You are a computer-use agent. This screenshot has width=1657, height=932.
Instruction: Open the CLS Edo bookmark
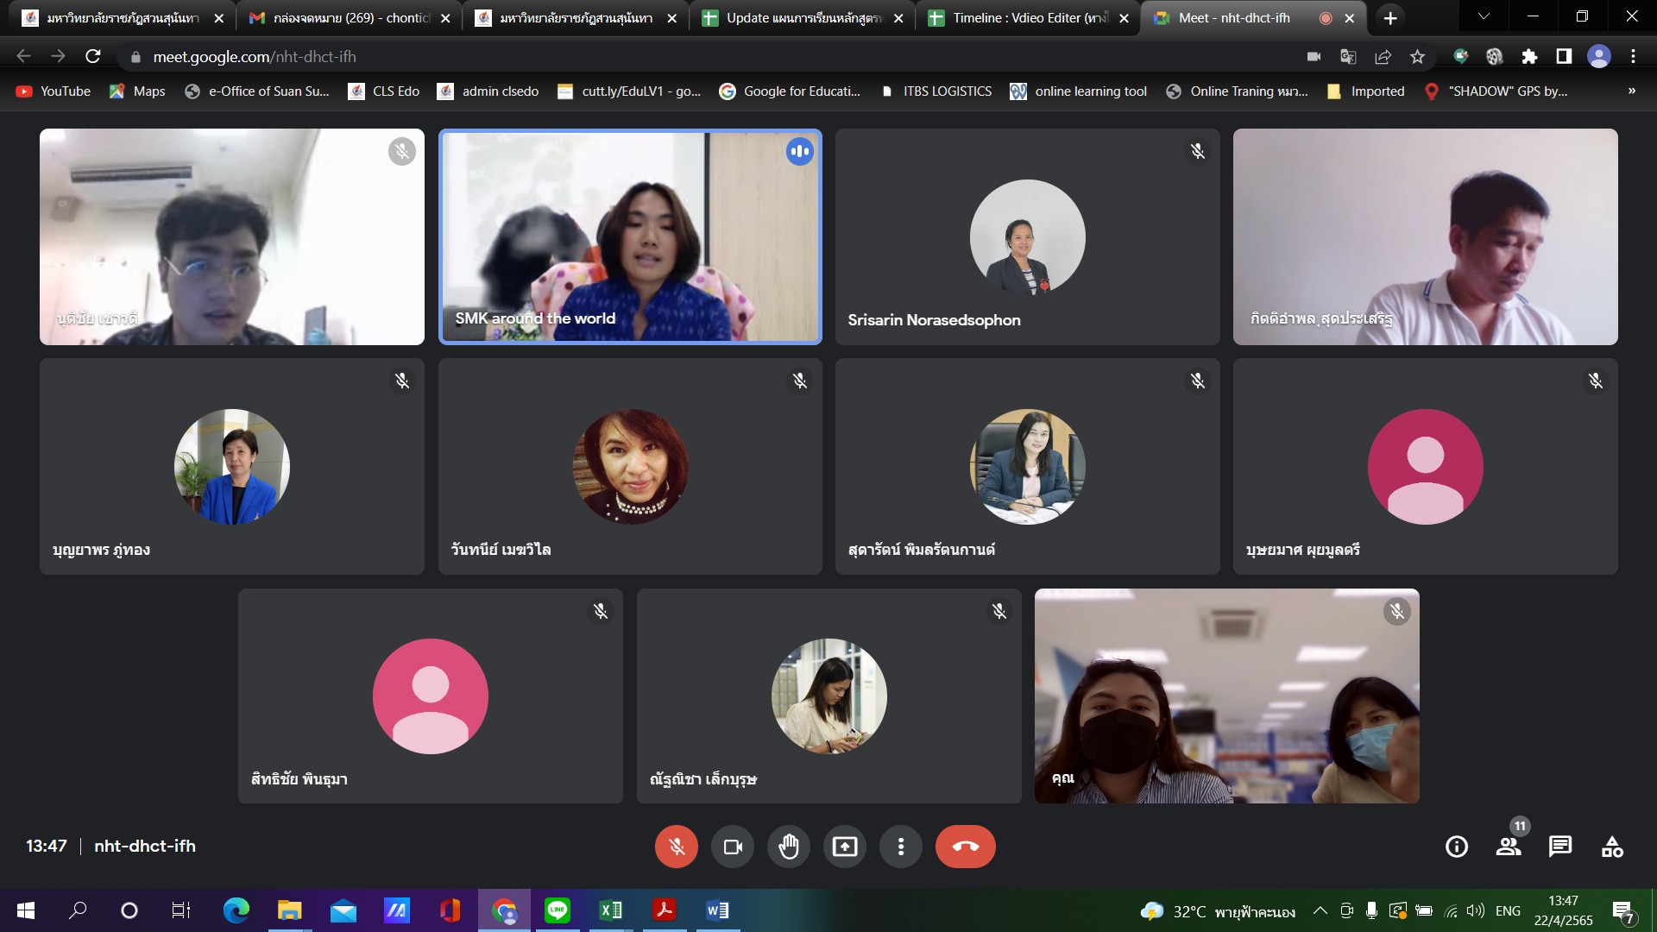tap(384, 91)
